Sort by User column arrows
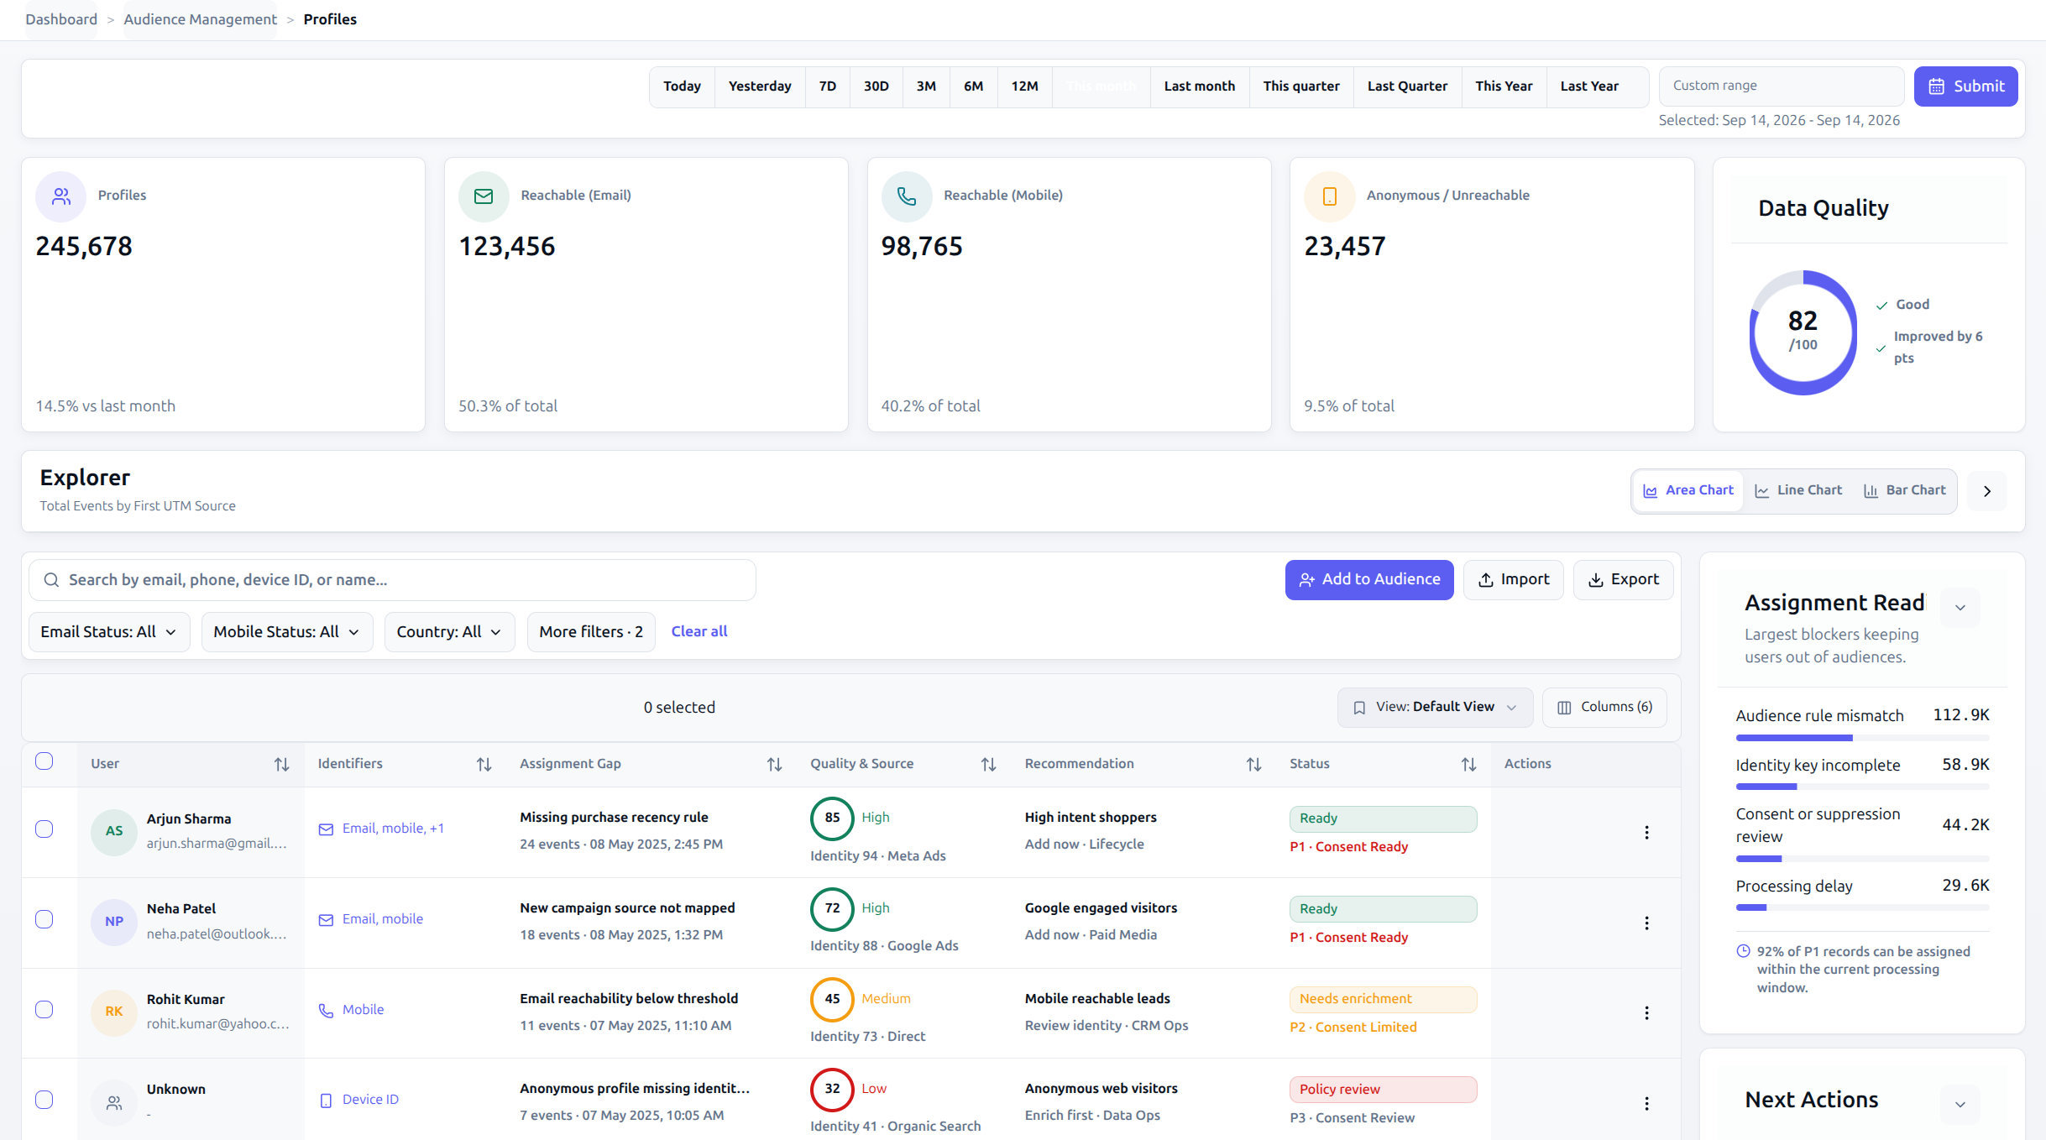 click(281, 764)
